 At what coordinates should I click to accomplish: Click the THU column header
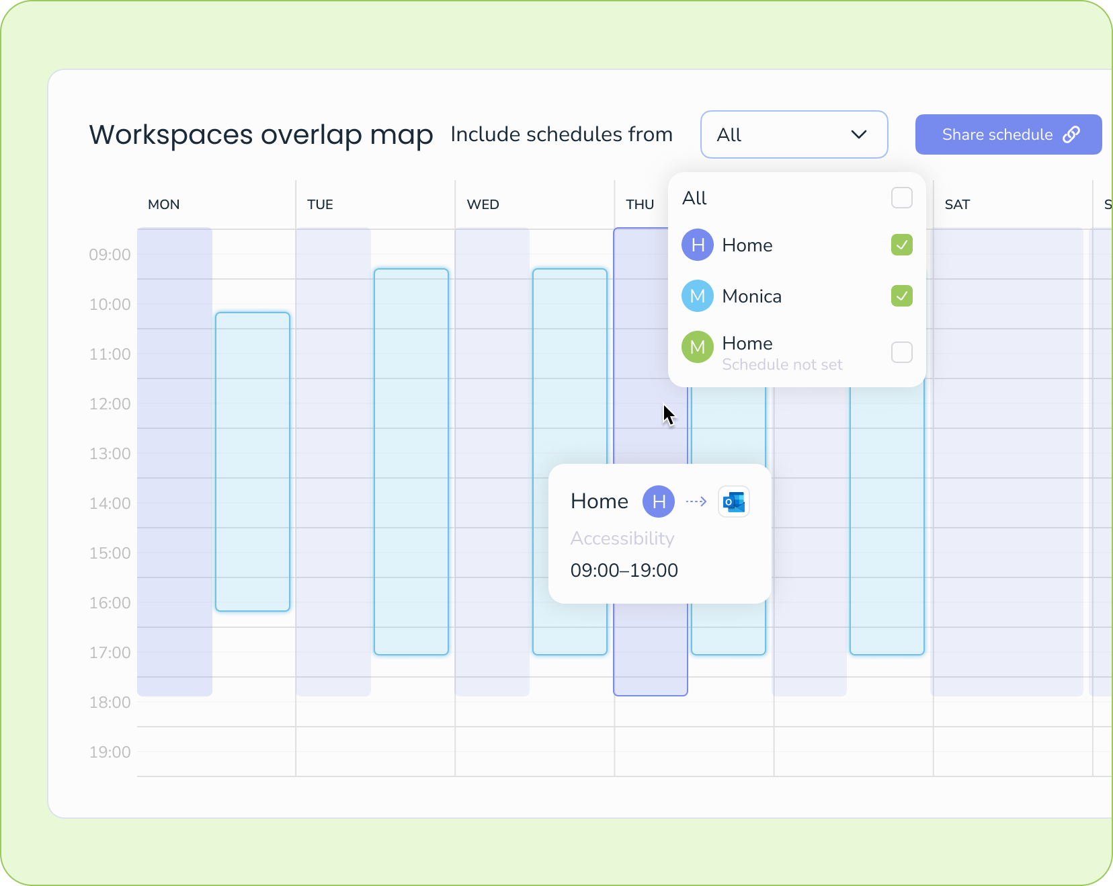click(x=639, y=204)
